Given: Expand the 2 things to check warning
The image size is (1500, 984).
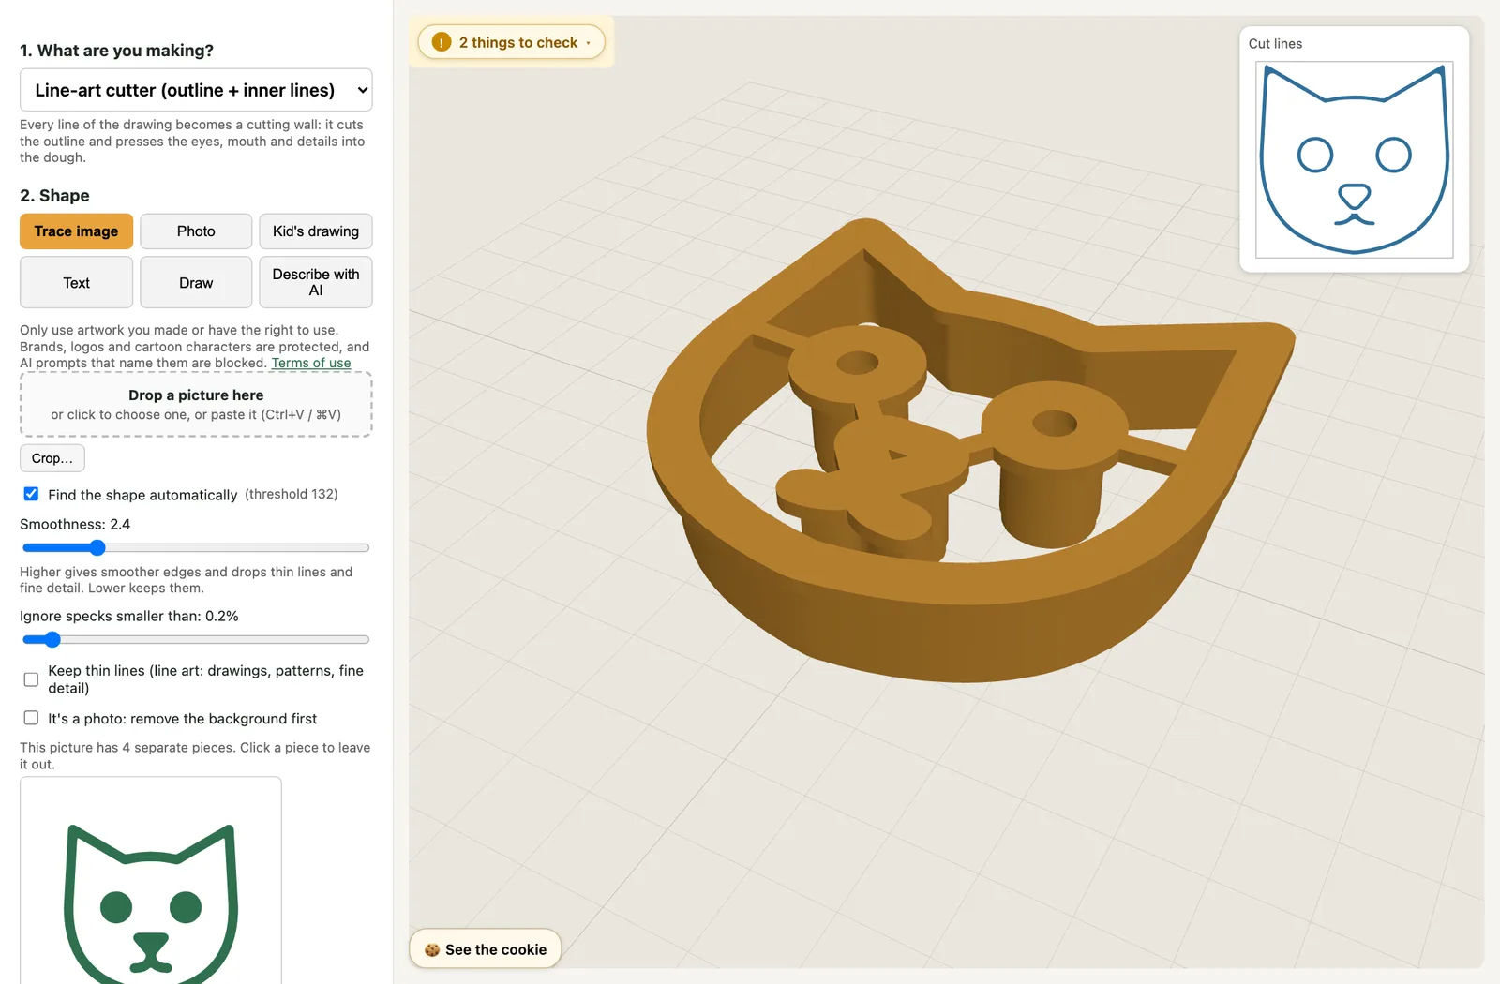Looking at the screenshot, I should [x=511, y=42].
